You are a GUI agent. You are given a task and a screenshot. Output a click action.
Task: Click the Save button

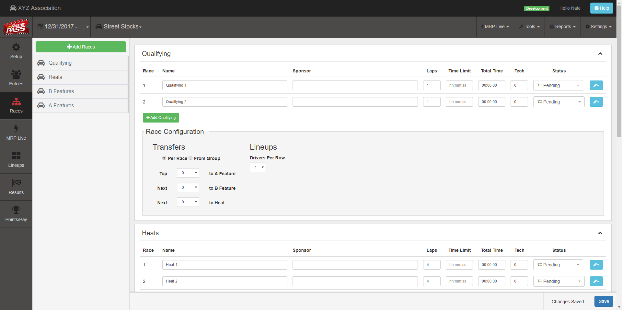[604, 301]
